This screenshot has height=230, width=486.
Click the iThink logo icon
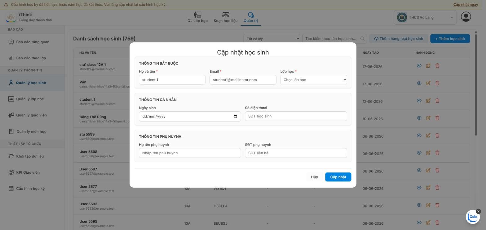[x=11, y=17]
